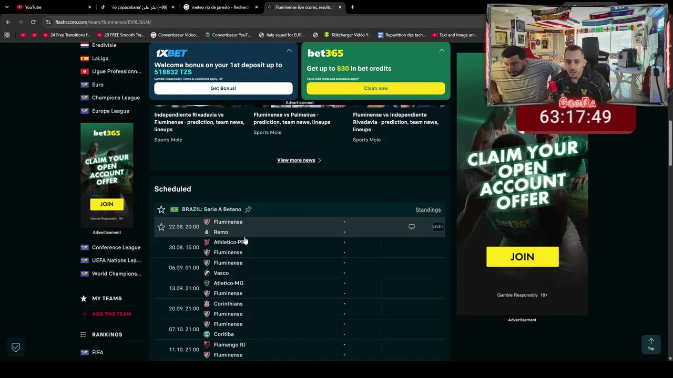Screen dimensions: 673x378
Task: Collapse the bet365 ad banner
Action: pos(442,50)
